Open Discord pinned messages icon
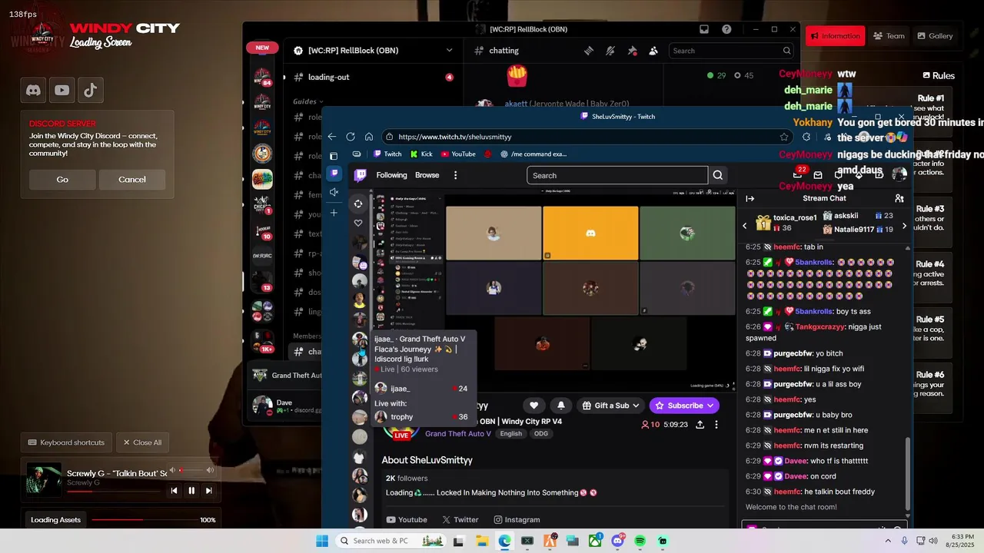This screenshot has height=553, width=984. [632, 51]
